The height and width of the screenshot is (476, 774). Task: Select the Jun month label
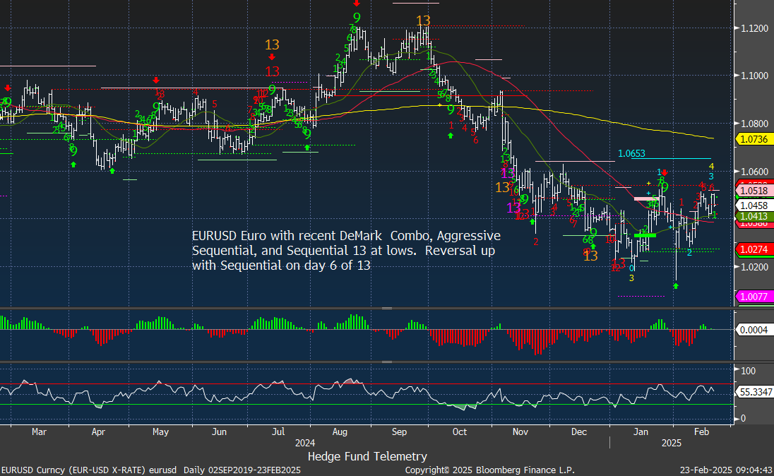coord(219,432)
